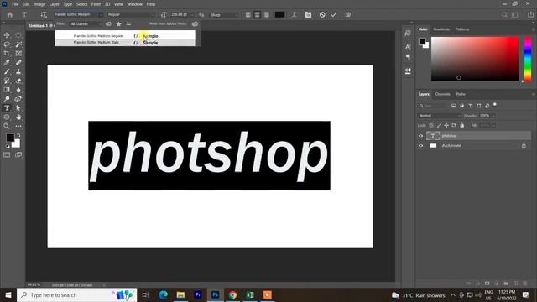The height and width of the screenshot is (302, 537).
Task: Select the Eraser tool
Action: click(x=18, y=81)
